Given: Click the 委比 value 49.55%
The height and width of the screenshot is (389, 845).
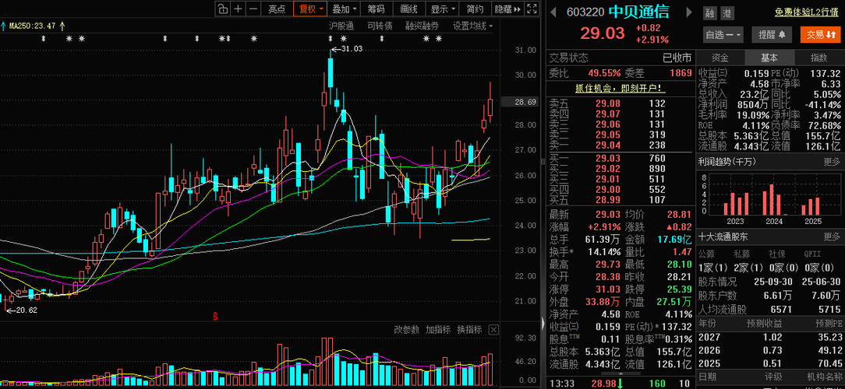Looking at the screenshot, I should pyautogui.click(x=603, y=72).
